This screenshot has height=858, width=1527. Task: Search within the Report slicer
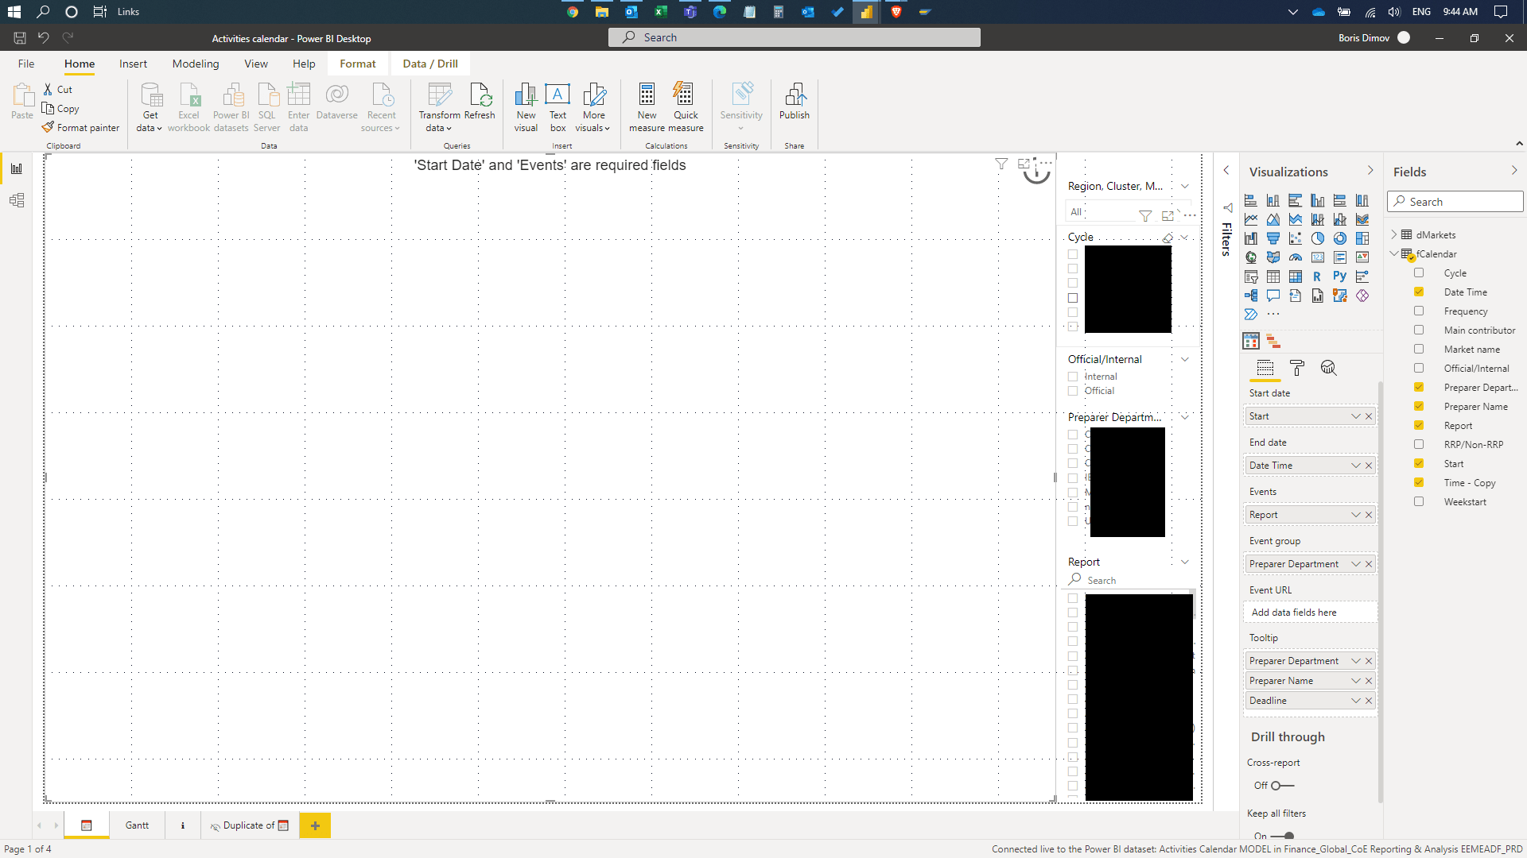click(x=1129, y=581)
